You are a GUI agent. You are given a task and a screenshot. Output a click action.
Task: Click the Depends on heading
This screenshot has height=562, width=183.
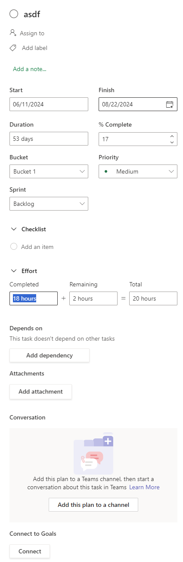(x=26, y=328)
